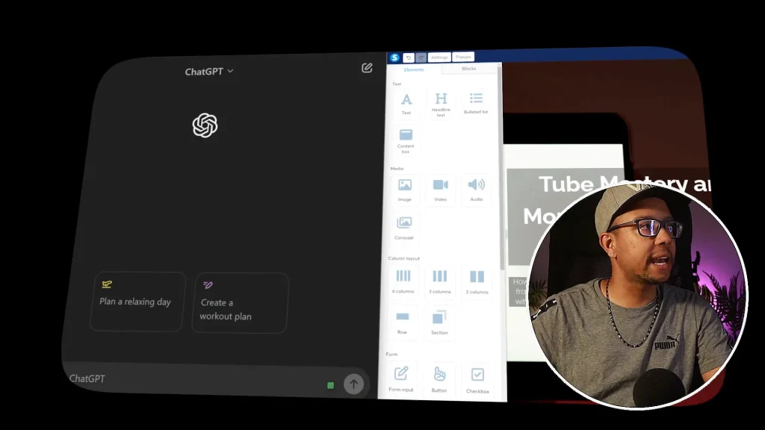Select the Headline text element
This screenshot has height=430, width=765.
point(441,104)
